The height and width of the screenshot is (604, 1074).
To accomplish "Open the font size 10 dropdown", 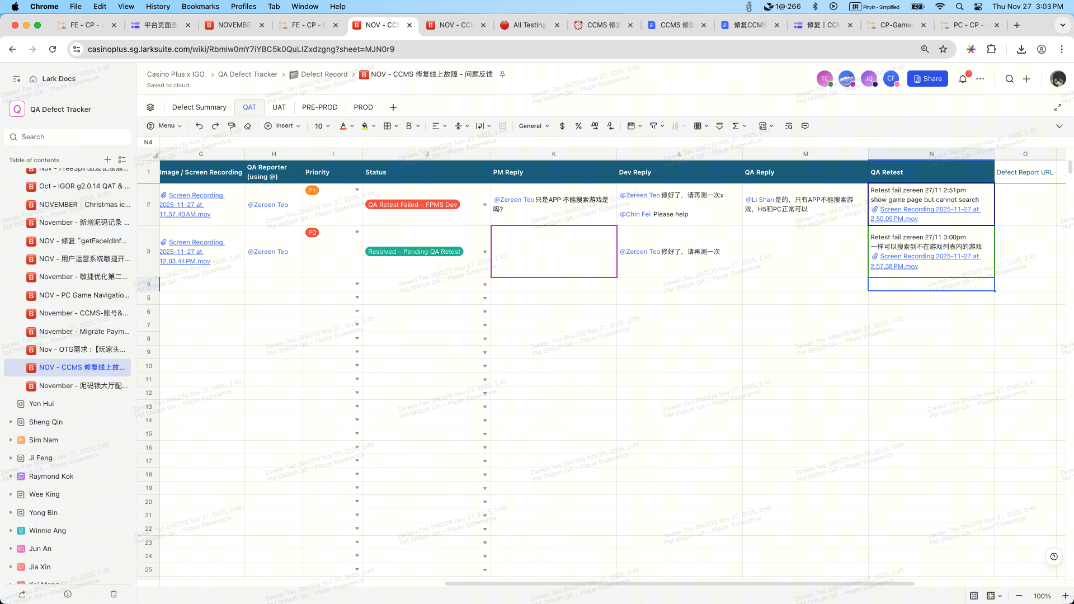I will point(322,126).
